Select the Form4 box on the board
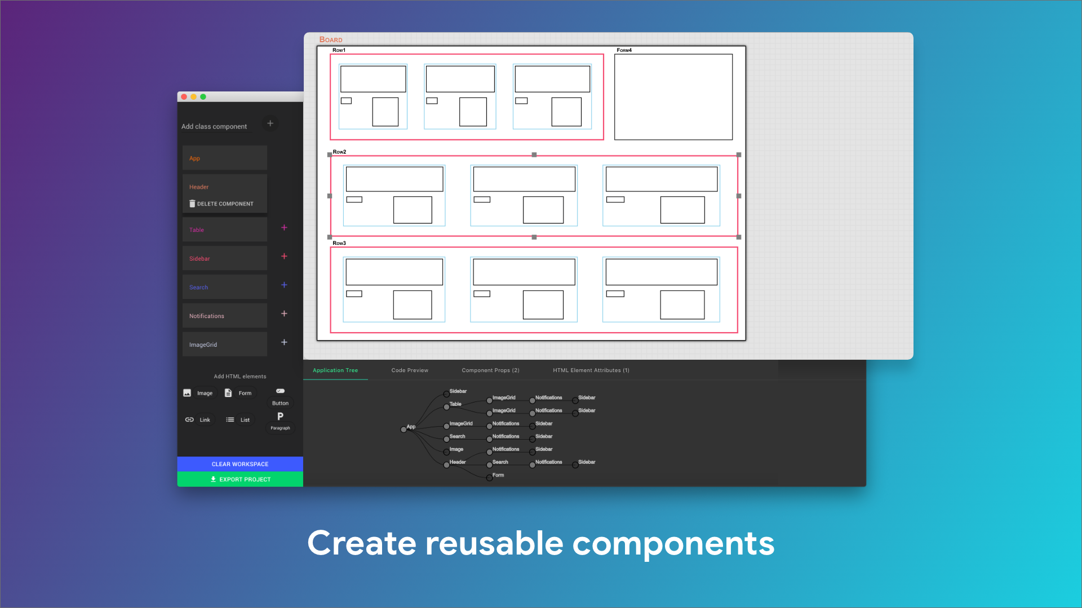The height and width of the screenshot is (608, 1082). coord(673,97)
